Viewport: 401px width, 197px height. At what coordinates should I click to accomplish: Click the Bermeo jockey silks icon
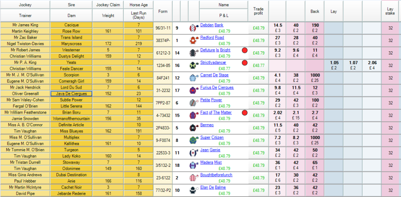(x=194, y=128)
